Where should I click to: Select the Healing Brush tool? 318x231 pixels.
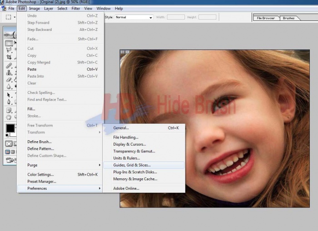tap(9, 66)
